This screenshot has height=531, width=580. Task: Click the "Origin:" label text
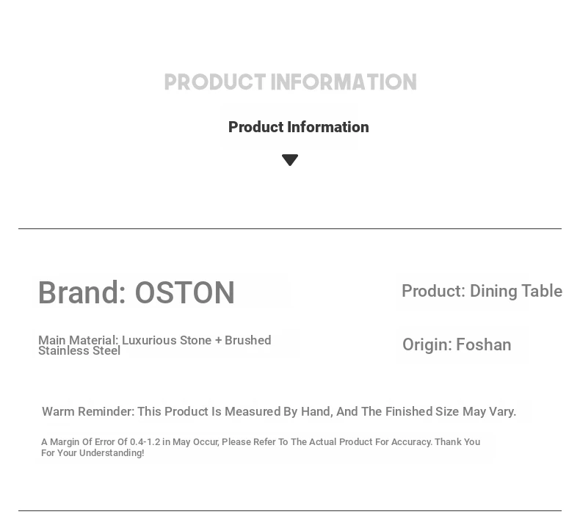[x=427, y=344]
